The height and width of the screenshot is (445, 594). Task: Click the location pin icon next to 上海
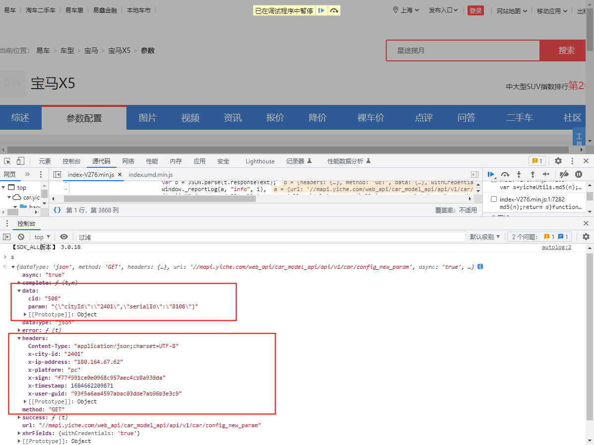396,10
